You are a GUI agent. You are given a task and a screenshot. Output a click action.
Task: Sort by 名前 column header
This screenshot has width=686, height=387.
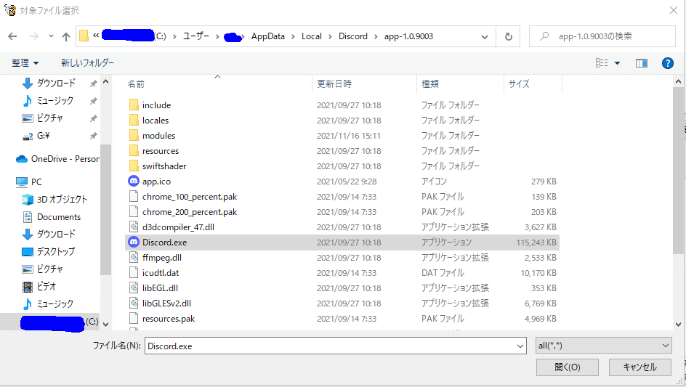coord(136,84)
